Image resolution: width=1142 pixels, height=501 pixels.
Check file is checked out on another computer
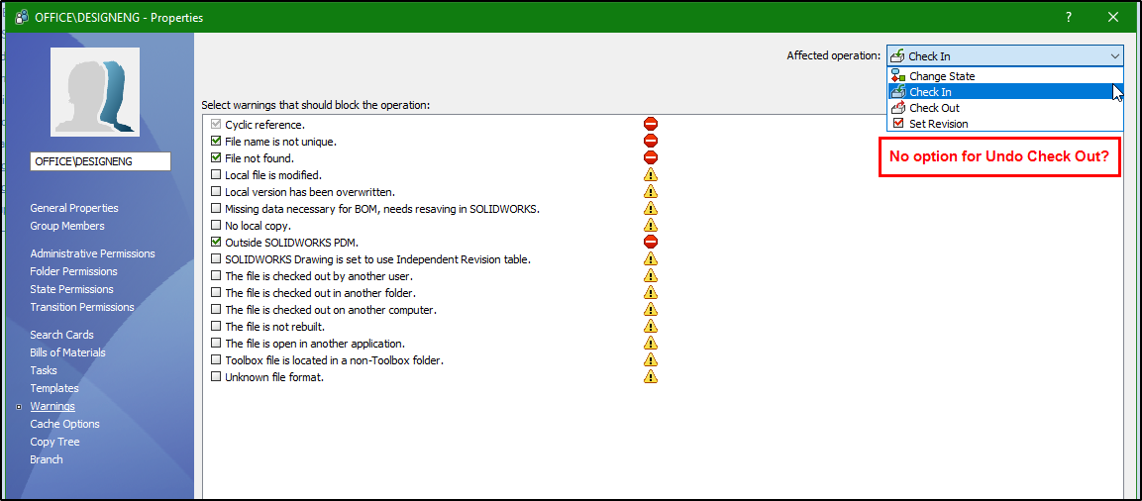click(x=216, y=310)
